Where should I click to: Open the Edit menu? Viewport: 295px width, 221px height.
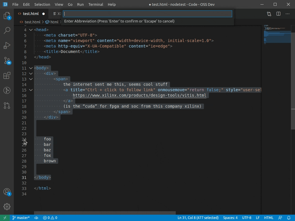[x=26, y=4]
